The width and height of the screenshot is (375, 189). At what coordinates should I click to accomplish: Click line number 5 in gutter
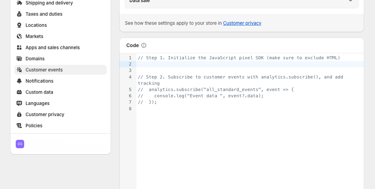(x=130, y=90)
